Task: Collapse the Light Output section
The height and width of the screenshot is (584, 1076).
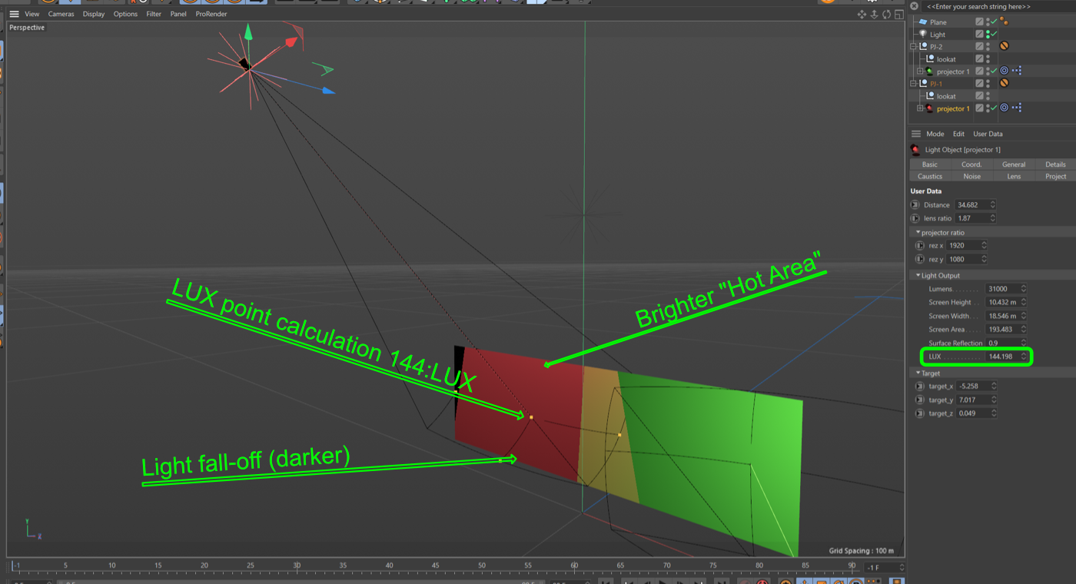Action: click(x=918, y=275)
